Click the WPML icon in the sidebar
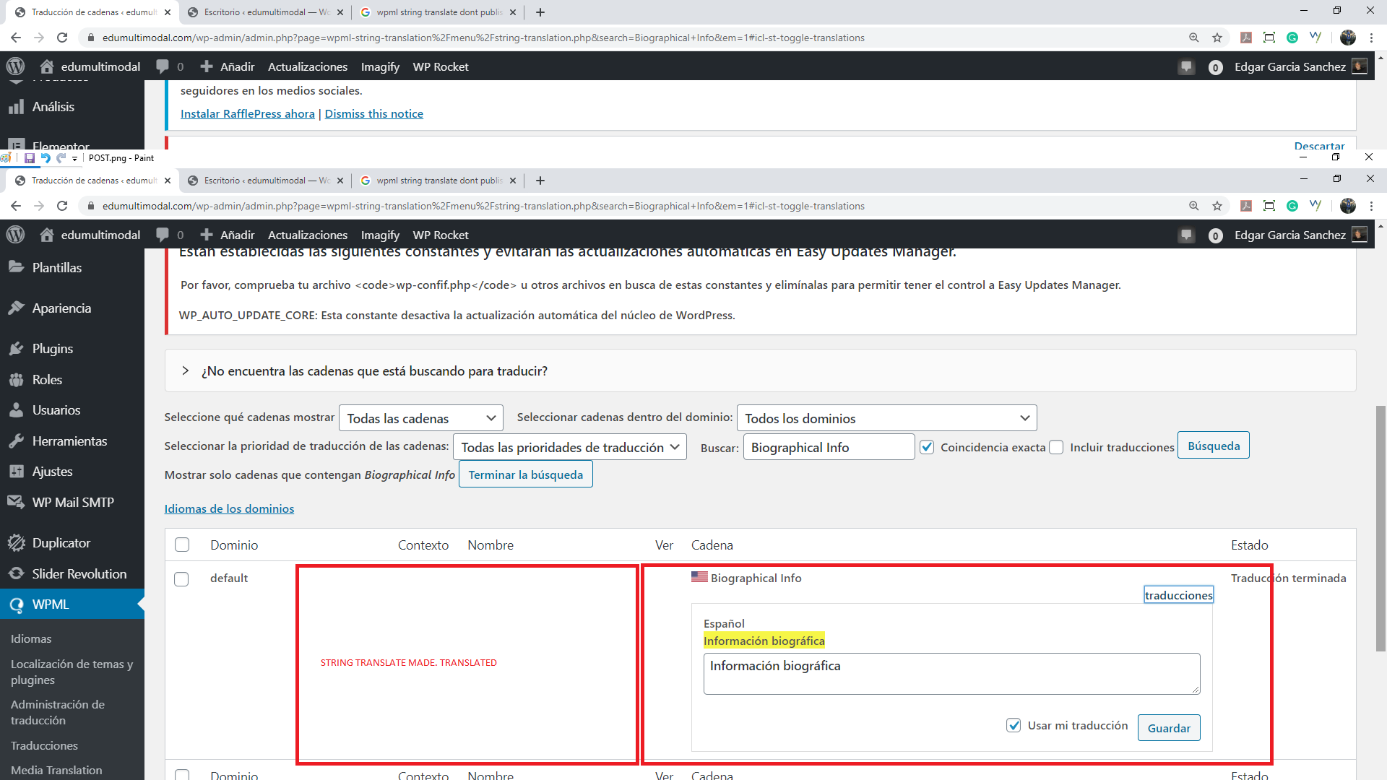 coord(17,604)
